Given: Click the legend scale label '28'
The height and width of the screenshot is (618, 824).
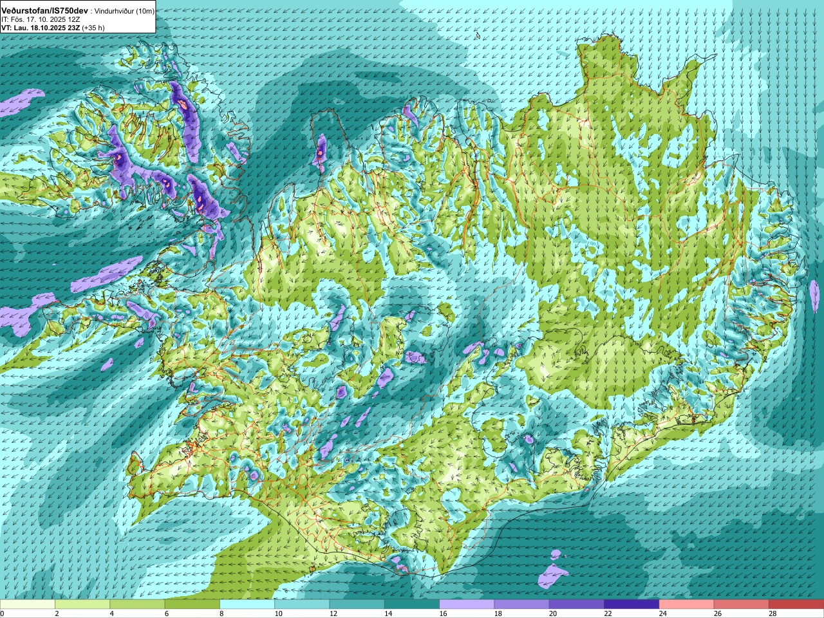Looking at the screenshot, I should pyautogui.click(x=773, y=613).
